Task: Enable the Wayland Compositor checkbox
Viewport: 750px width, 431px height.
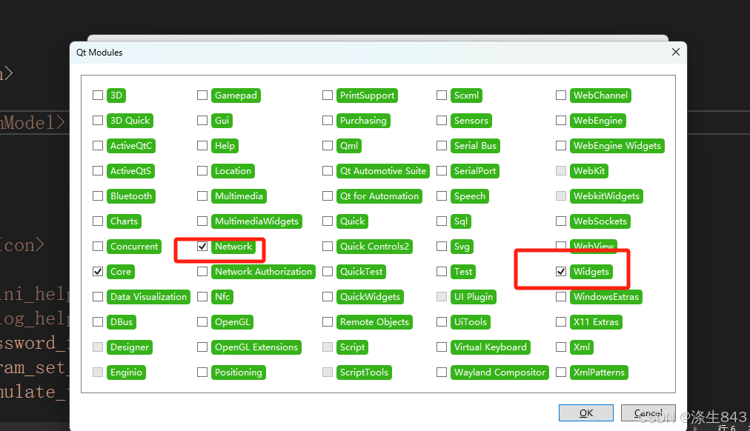Action: coord(442,372)
